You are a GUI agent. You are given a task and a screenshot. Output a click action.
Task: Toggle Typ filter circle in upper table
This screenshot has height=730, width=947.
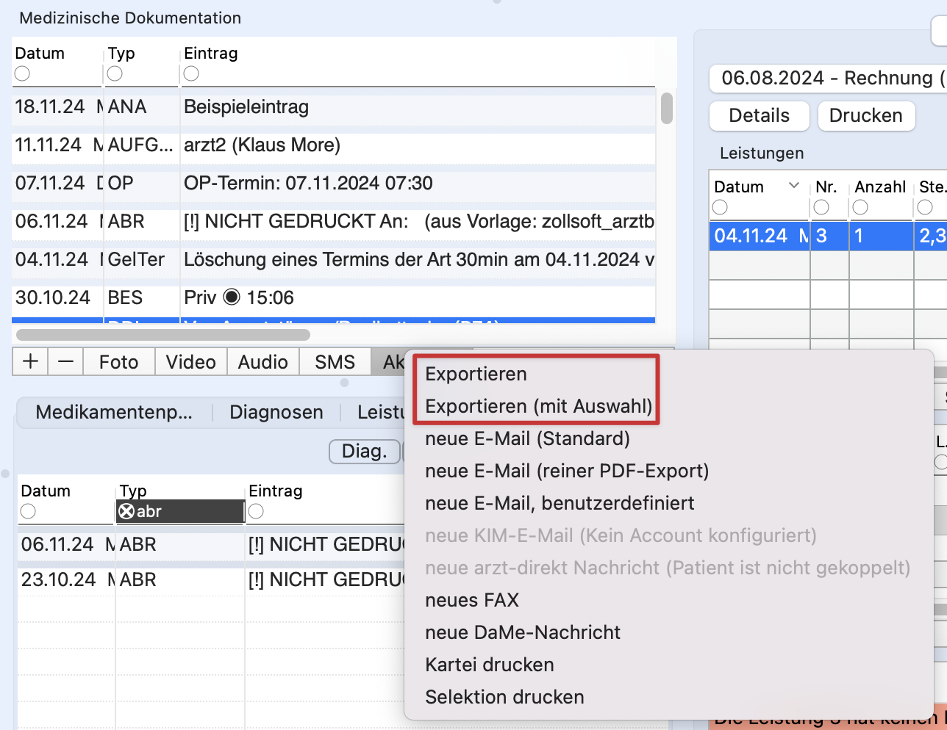115,73
